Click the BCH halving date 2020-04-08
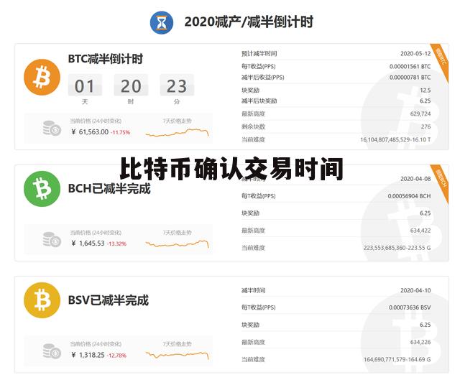Viewport: 460px width, 380px height. point(415,179)
